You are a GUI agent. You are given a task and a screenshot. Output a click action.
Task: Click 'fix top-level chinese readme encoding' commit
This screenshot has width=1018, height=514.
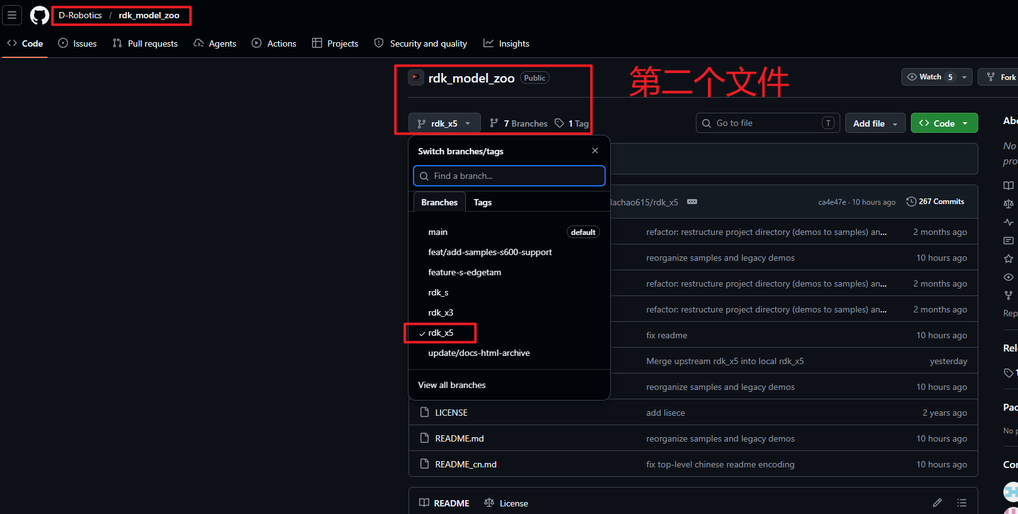(x=720, y=464)
